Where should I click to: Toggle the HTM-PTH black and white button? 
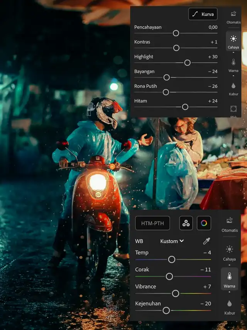[152, 223]
